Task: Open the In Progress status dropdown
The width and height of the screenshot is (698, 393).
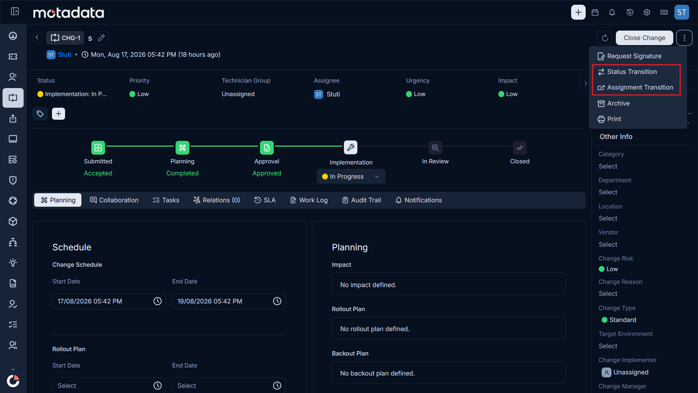Action: (351, 176)
